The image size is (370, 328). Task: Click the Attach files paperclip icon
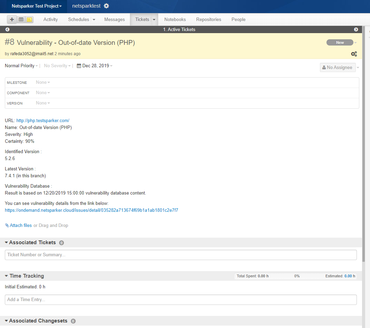click(x=7, y=225)
